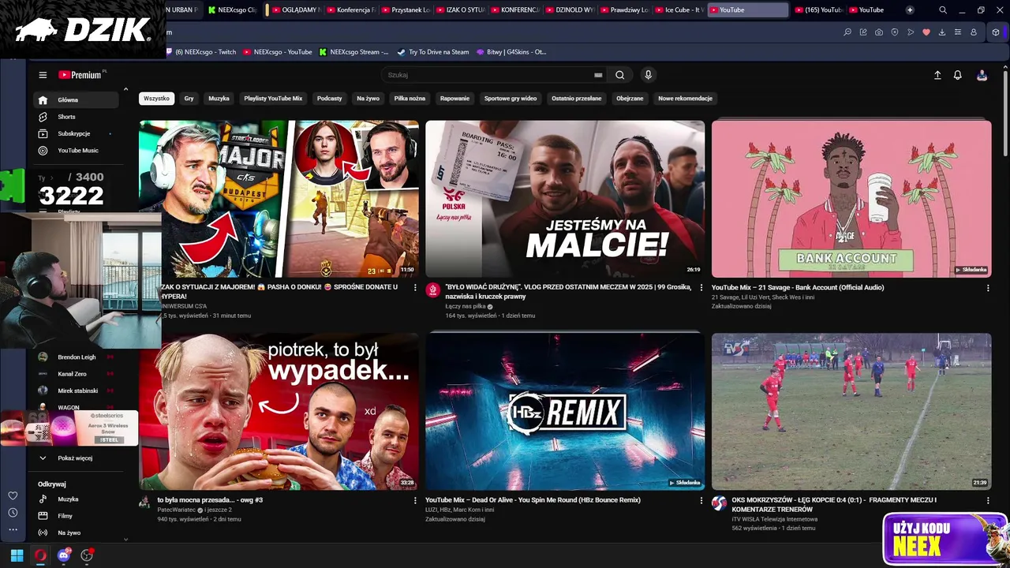Open the browser tab search icon
This screenshot has width=1010, height=568.
pos(943,10)
